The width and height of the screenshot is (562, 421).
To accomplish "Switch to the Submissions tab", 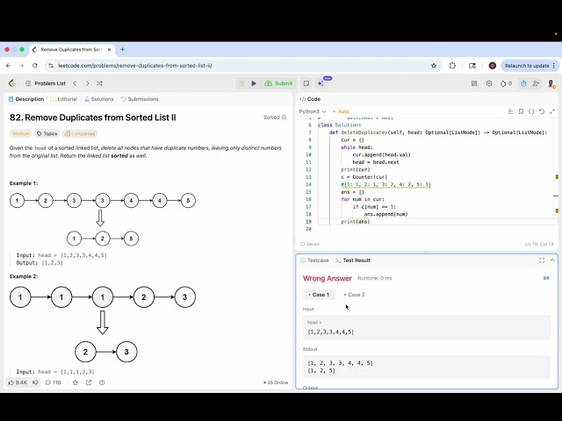I will [x=140, y=99].
